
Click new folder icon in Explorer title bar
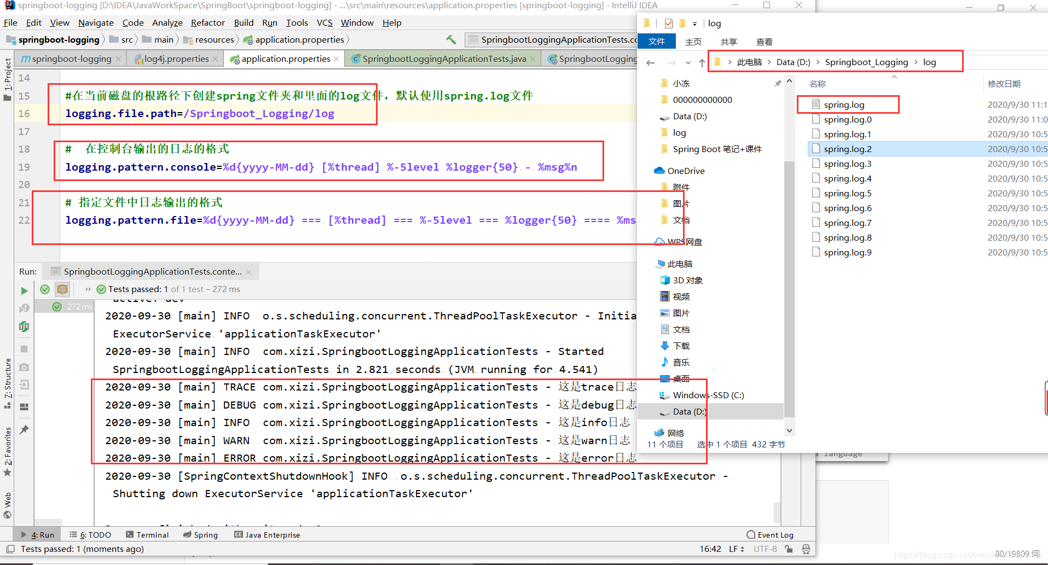682,24
